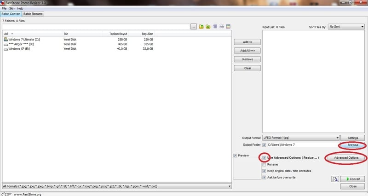Open the Skin menu
The width and height of the screenshot is (368, 196).
tap(12, 8)
